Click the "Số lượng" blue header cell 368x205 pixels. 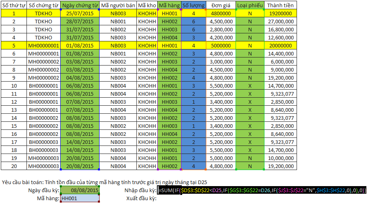click(193, 5)
